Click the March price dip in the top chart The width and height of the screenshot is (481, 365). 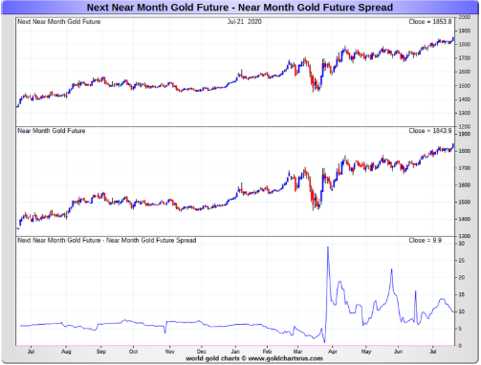click(x=315, y=87)
